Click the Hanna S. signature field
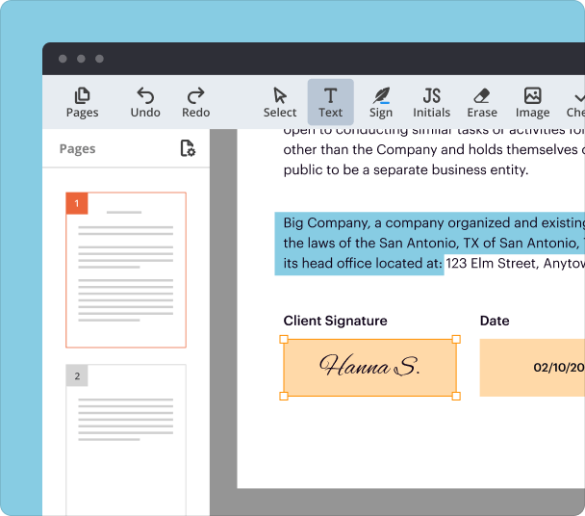The image size is (585, 516). coord(369,367)
